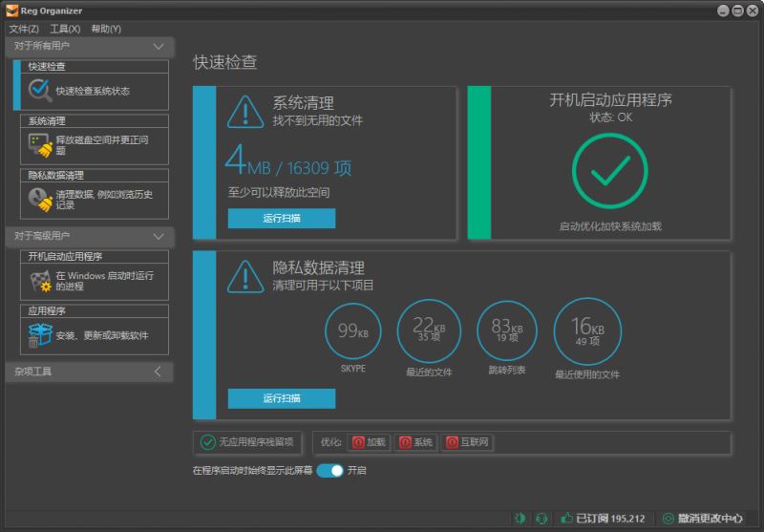Click the SKYPE 99 KB circle indicator

(352, 330)
